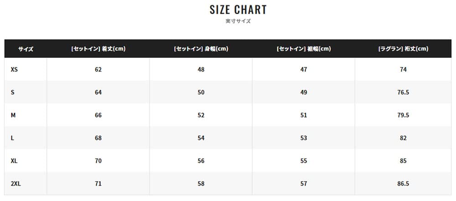The width and height of the screenshot is (456, 201).
Task: Click the [セットイン] 身幅(cm) header
Action: 201,49
